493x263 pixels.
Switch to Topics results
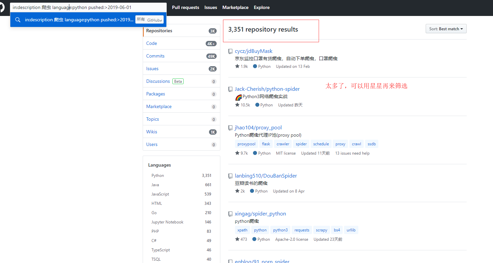point(181,119)
